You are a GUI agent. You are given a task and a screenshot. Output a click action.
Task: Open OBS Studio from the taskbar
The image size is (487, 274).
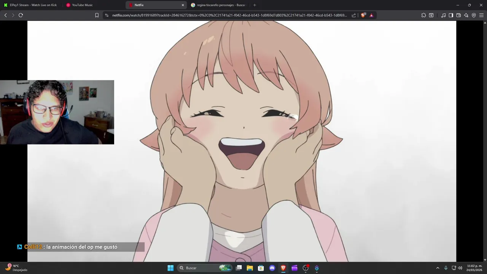pyautogui.click(x=306, y=268)
